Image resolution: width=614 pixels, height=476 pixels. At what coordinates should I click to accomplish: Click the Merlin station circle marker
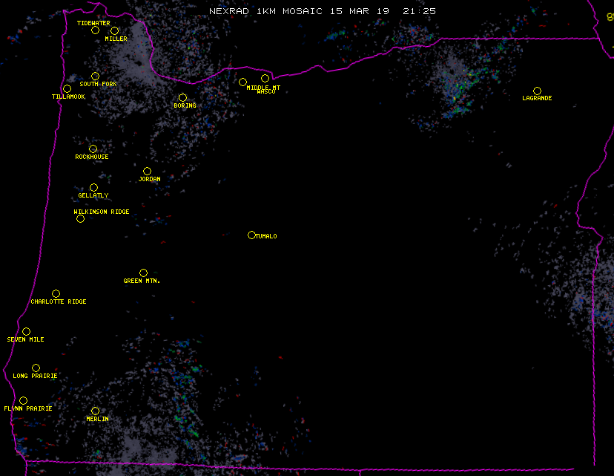coord(95,411)
